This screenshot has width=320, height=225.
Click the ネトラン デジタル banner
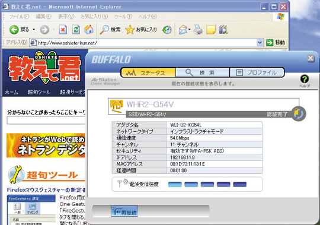[x=46, y=145]
